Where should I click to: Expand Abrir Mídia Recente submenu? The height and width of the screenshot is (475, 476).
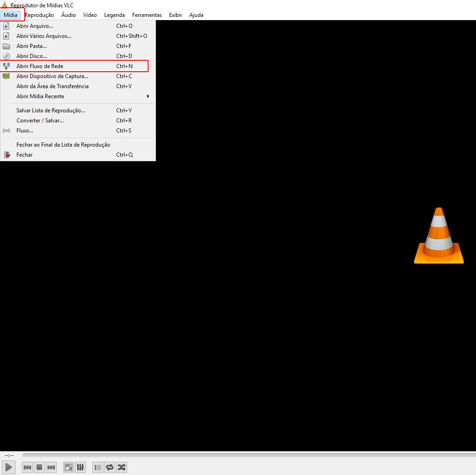(x=78, y=96)
